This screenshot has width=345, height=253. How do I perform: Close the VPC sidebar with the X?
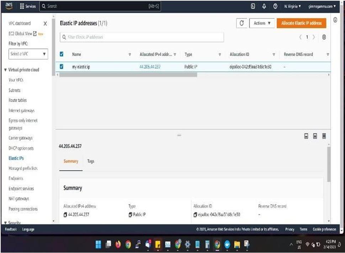point(45,23)
